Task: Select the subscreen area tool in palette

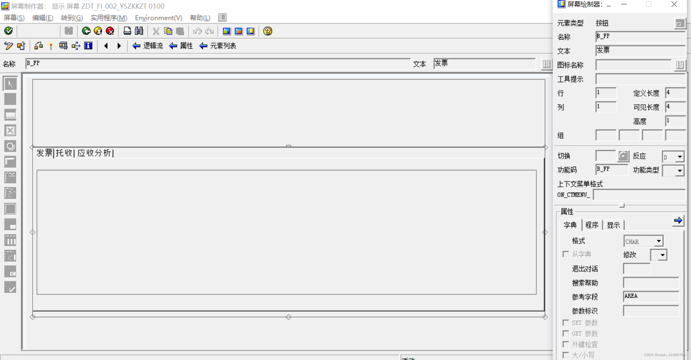Action: tap(10, 225)
